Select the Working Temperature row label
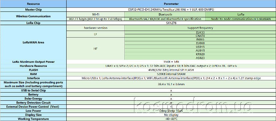276x121 pixels. 33,119
